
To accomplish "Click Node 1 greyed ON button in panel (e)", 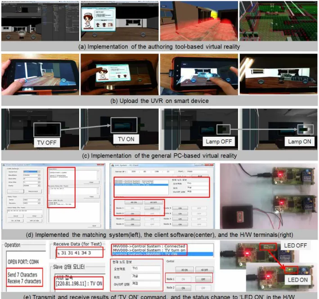I will pyautogui.click(x=183, y=279).
